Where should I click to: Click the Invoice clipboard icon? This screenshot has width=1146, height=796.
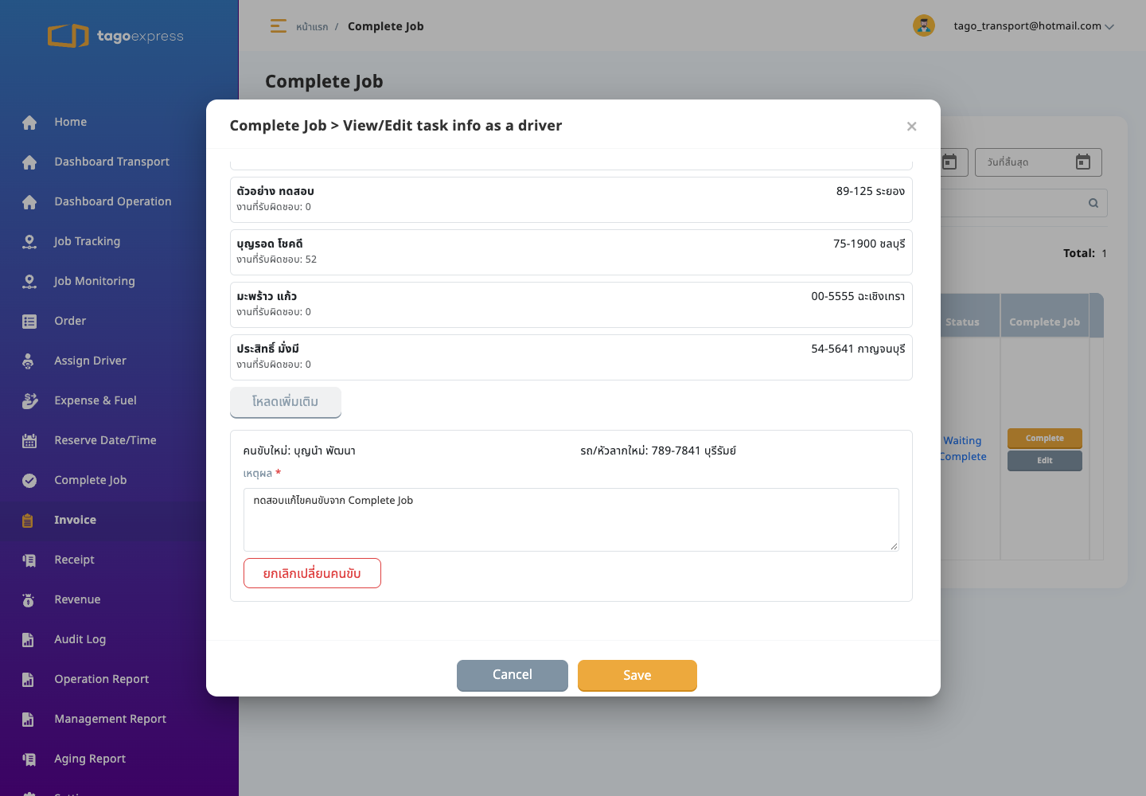point(28,520)
